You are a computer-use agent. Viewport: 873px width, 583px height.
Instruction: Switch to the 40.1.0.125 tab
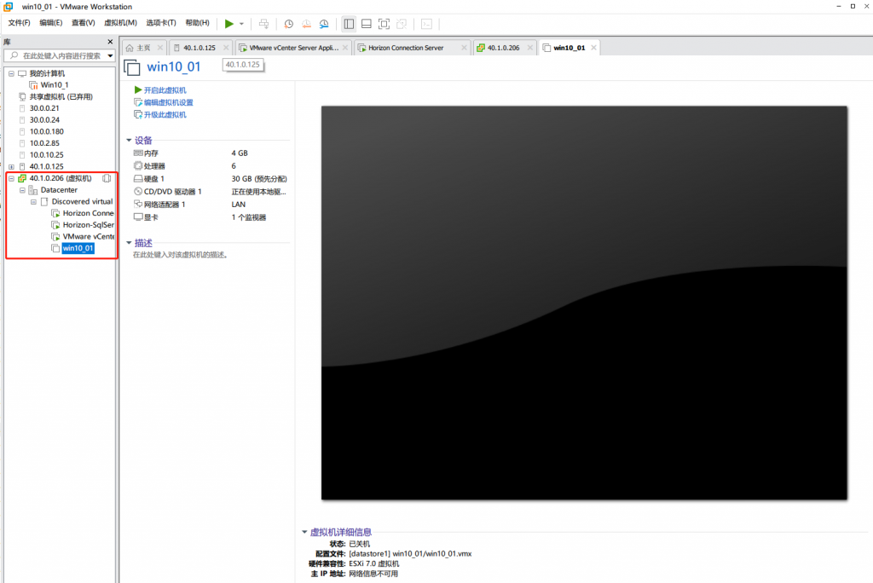[199, 48]
